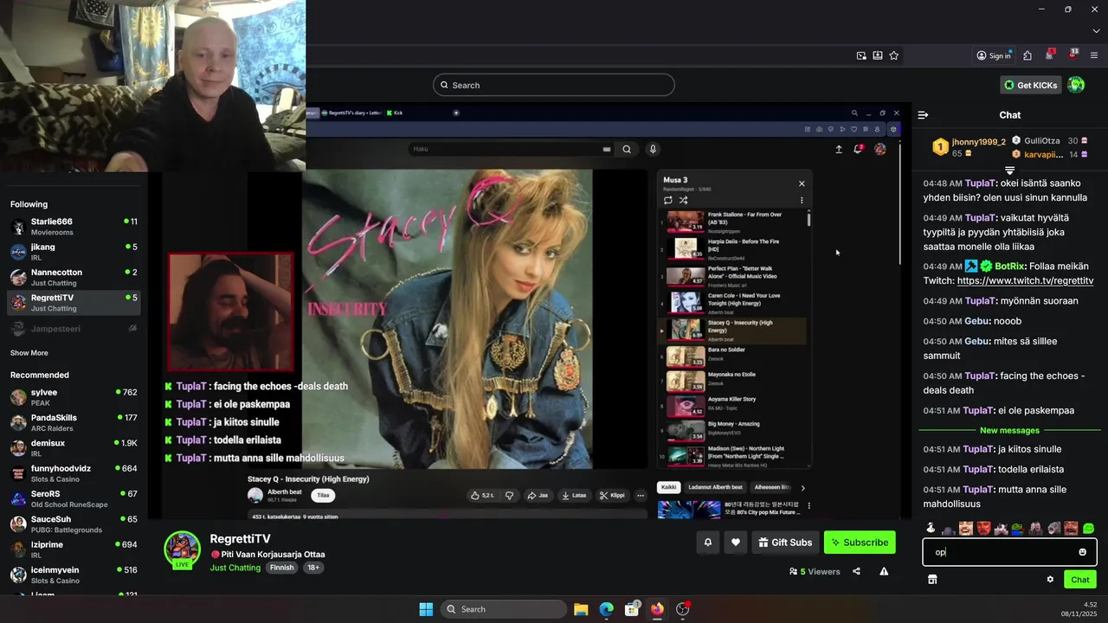Share the stream via the share icon
The image size is (1108, 623).
[x=856, y=571]
